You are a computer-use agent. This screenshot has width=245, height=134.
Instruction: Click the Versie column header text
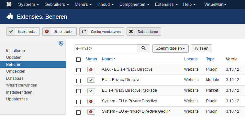(231, 59)
